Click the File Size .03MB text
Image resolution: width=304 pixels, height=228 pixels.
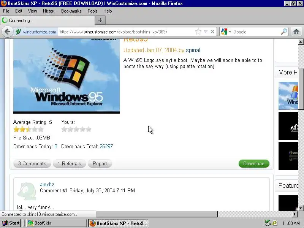[32, 138]
